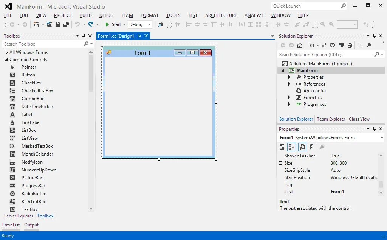Switch Properties panel to Events view

tap(311, 147)
